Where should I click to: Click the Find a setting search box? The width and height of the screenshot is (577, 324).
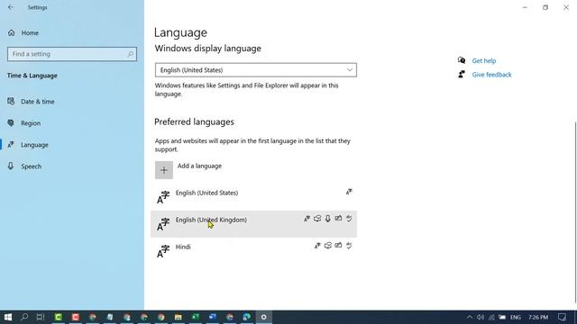coord(72,54)
